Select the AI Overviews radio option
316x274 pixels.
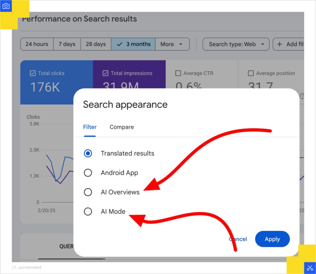click(x=88, y=192)
